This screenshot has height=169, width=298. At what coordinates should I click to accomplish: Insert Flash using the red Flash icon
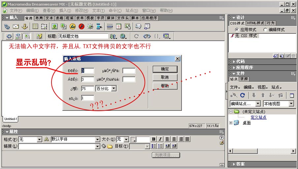(82, 26)
